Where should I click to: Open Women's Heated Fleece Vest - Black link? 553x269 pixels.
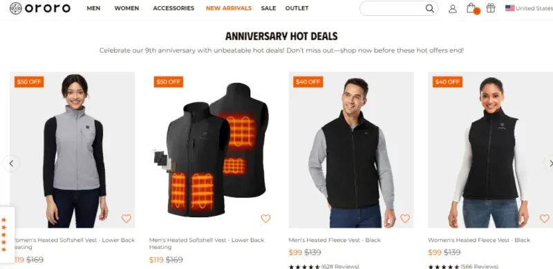tap(479, 240)
